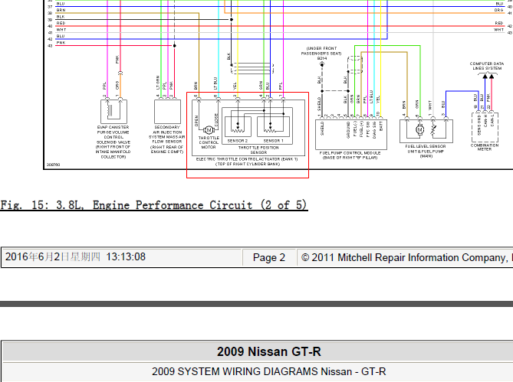Click the left 'BRN' wire label on row 38
The image size is (513, 382).
pyautogui.click(x=61, y=10)
